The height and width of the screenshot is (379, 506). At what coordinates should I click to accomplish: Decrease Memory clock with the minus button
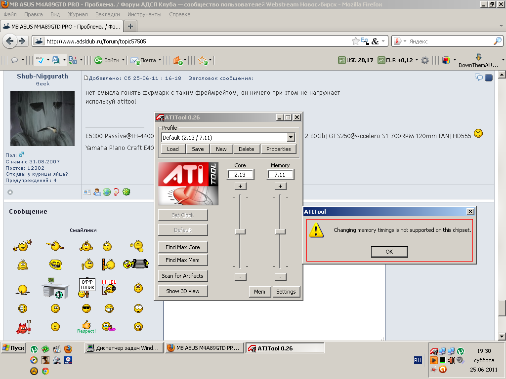point(281,277)
